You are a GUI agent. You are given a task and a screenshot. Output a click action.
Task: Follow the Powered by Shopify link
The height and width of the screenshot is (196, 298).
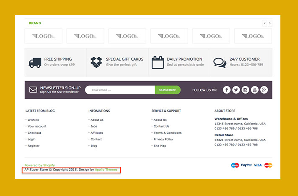pyautogui.click(x=39, y=165)
